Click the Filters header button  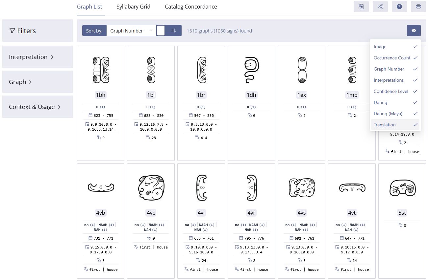(x=38, y=31)
